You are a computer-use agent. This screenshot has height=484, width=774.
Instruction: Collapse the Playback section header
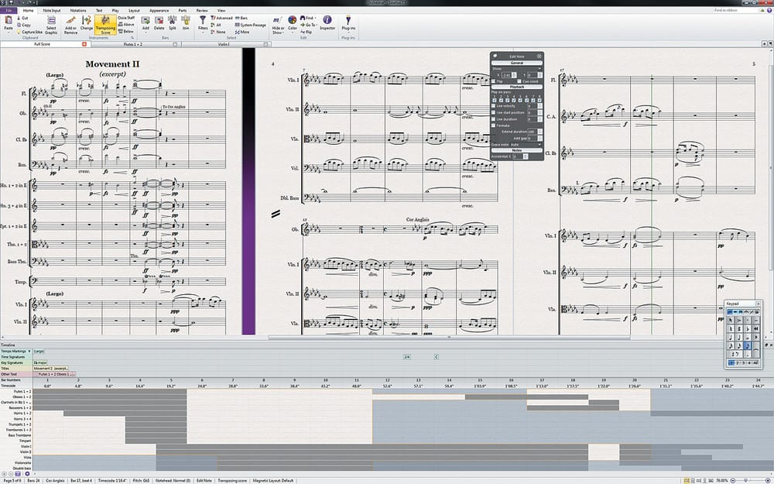click(x=516, y=87)
